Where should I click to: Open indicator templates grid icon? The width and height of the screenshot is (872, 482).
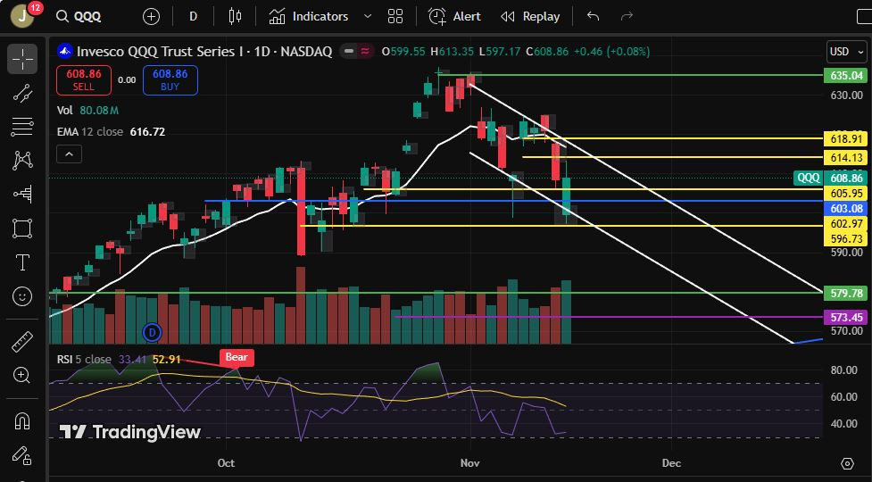pos(395,17)
